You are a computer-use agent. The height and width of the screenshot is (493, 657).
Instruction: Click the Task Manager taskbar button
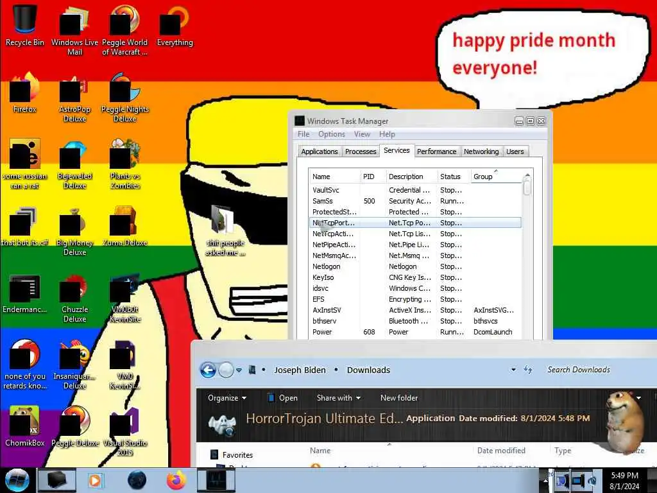pos(216,480)
